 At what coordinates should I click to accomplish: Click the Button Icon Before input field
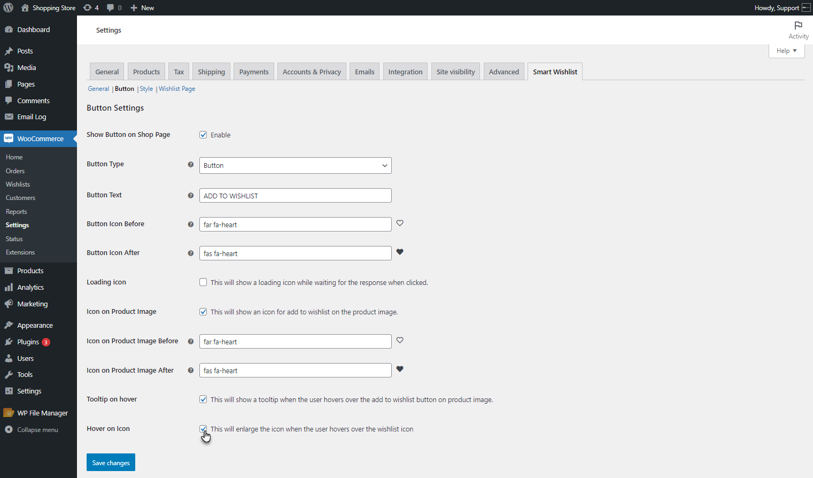[296, 225]
